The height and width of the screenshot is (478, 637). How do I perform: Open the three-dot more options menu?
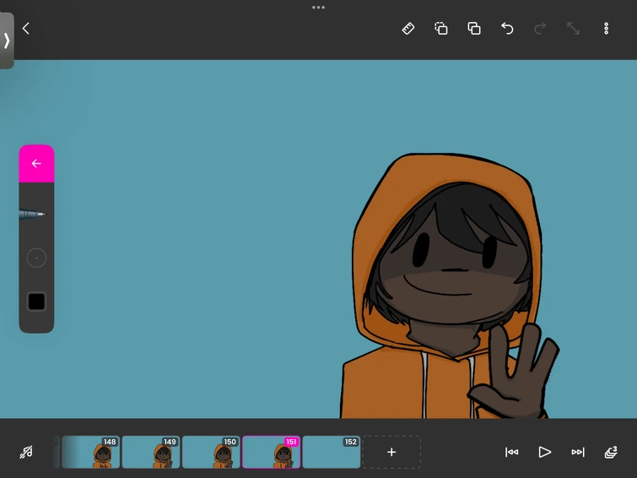(x=606, y=29)
